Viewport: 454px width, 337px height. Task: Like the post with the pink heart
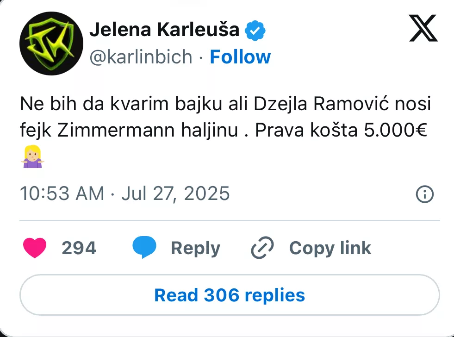coord(35,248)
